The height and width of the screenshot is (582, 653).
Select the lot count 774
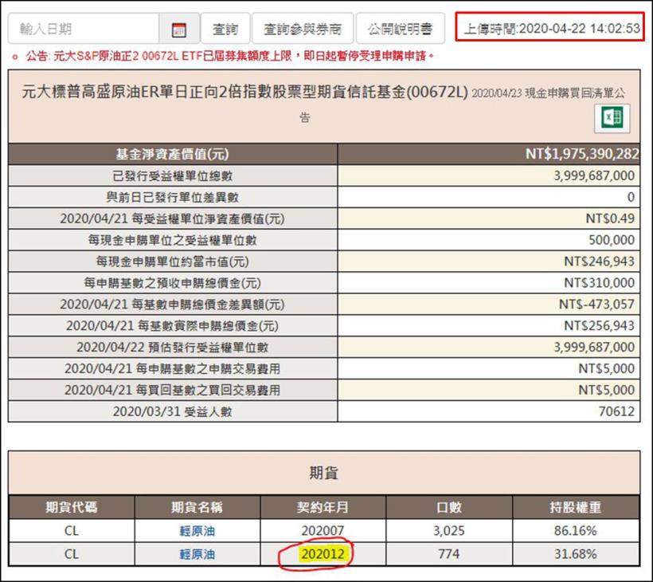pos(448,554)
